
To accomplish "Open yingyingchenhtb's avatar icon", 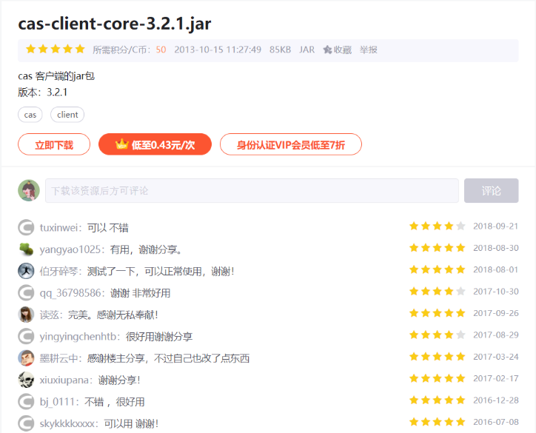I will point(26,336).
